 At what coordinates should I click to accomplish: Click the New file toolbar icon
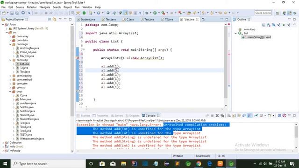tap(4, 13)
